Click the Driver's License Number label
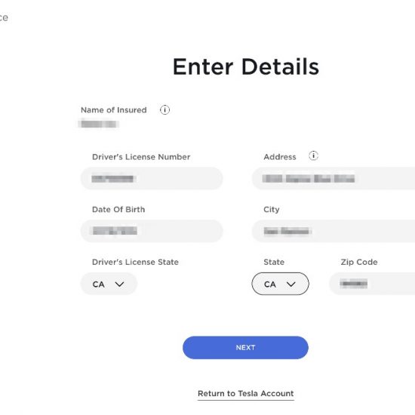 (141, 157)
